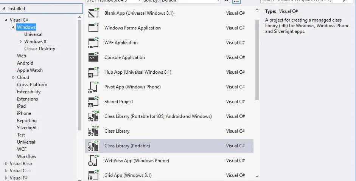
Task: Click the Blank App template icon
Action: tap(93, 13)
